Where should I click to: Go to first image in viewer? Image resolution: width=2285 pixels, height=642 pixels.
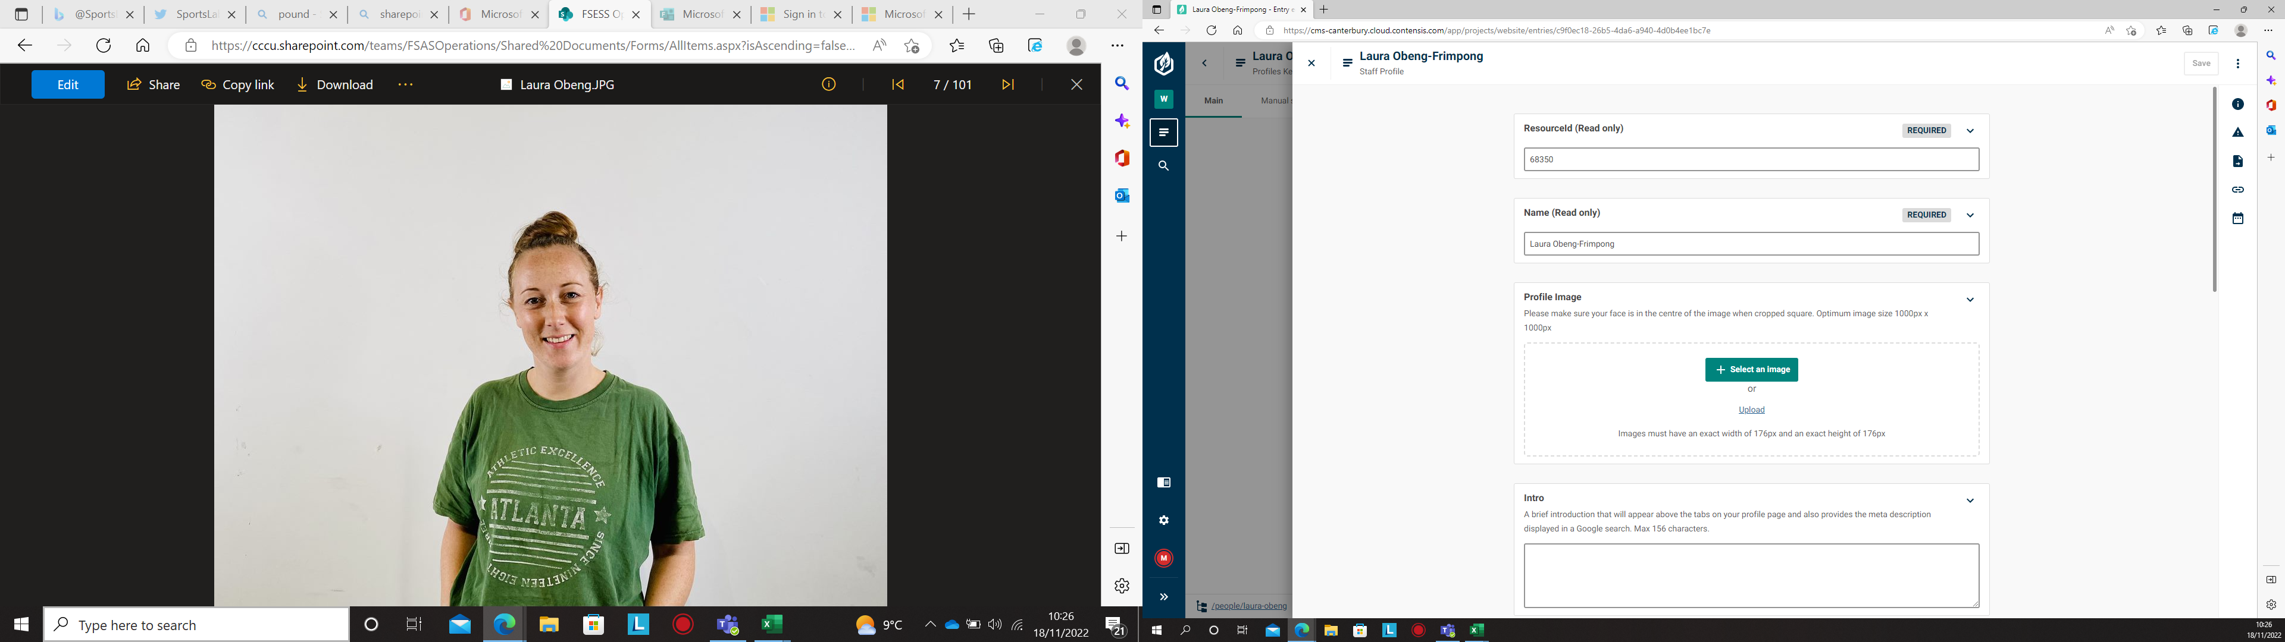pos(898,84)
